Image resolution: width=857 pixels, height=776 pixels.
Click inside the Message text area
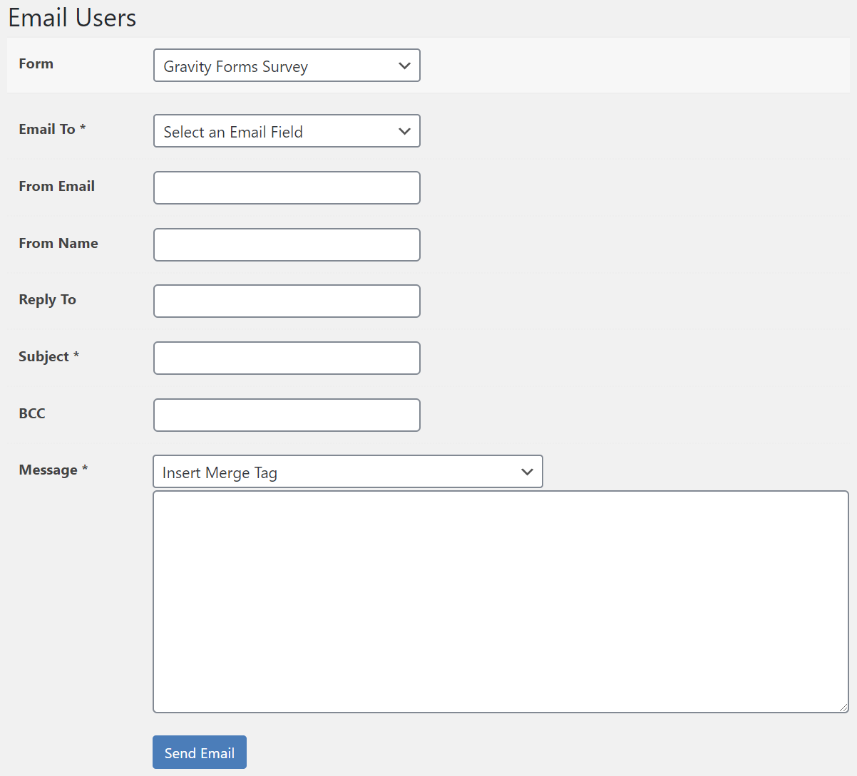tap(499, 602)
